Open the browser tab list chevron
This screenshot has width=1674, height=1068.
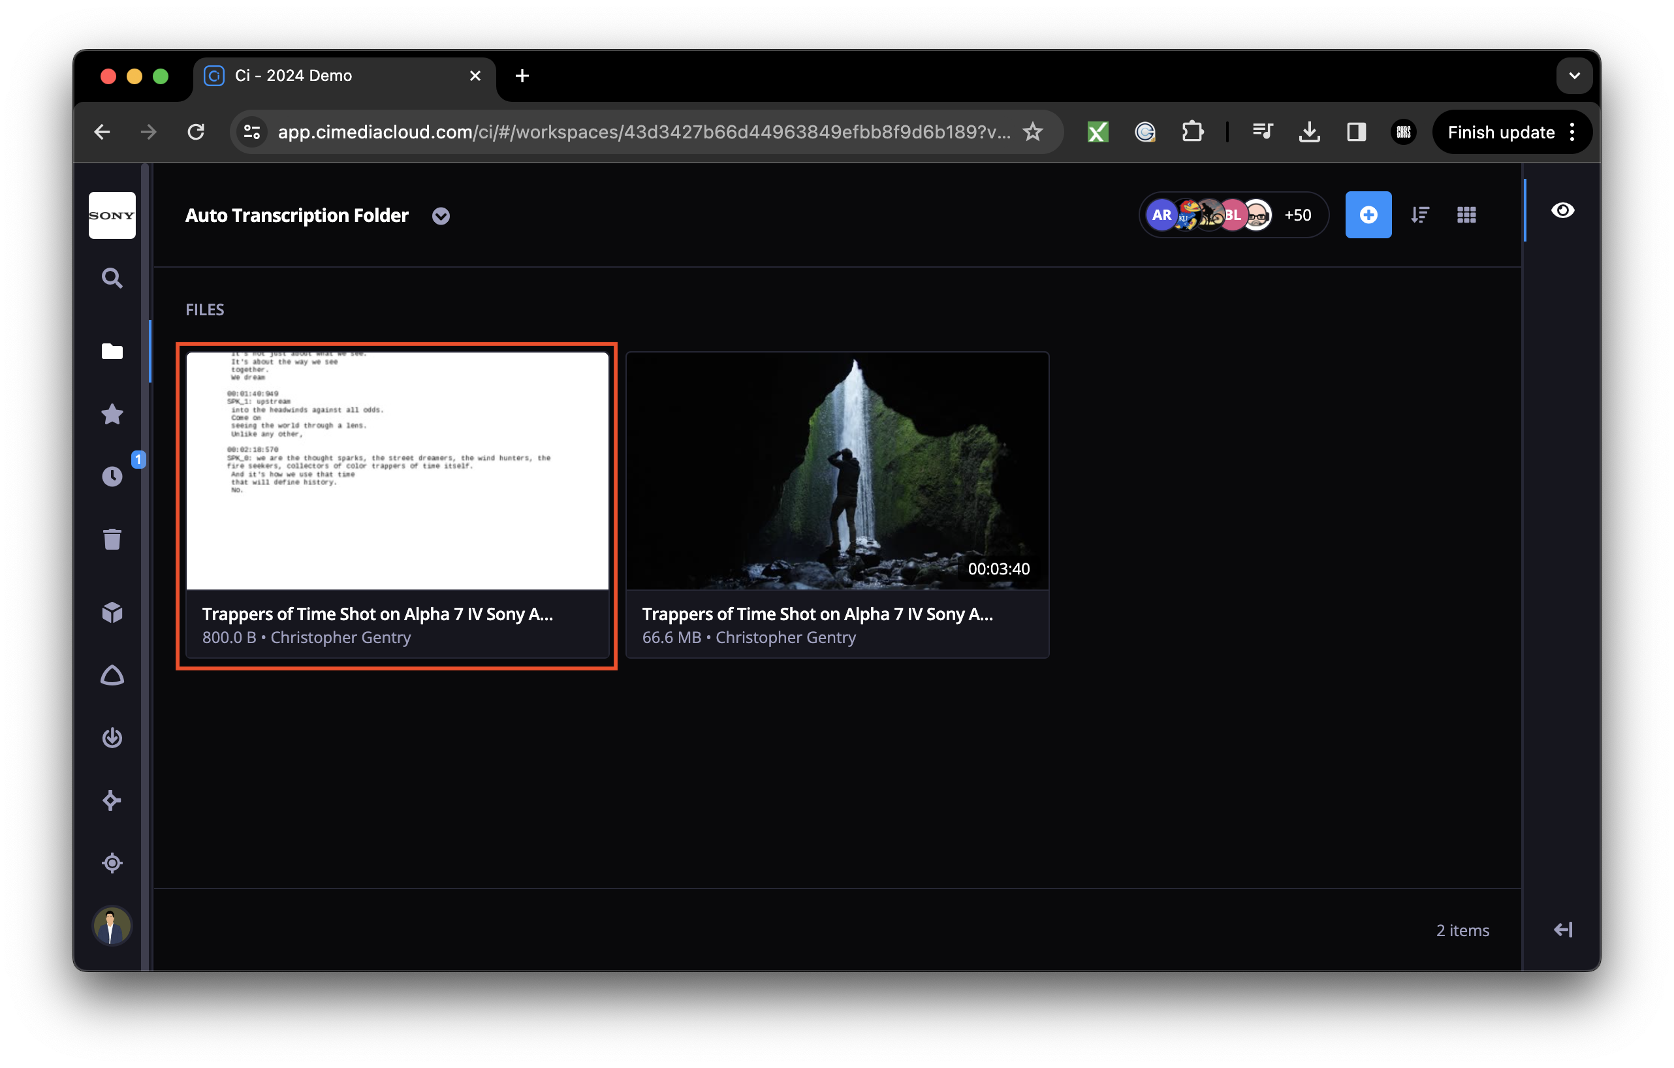tap(1574, 76)
